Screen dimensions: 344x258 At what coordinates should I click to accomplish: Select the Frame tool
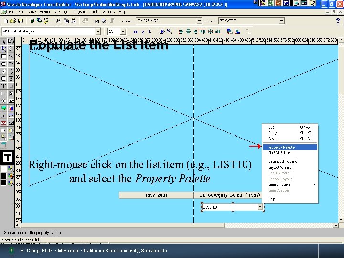coord(11,86)
